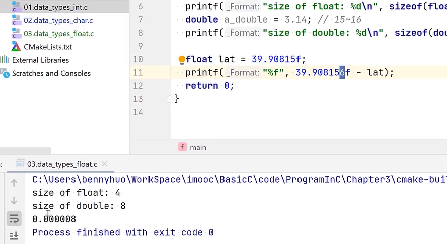Click the CMake icon beside CMakeLists.txt
Image resolution: width=447 pixels, height=244 pixels.
(x=16, y=47)
